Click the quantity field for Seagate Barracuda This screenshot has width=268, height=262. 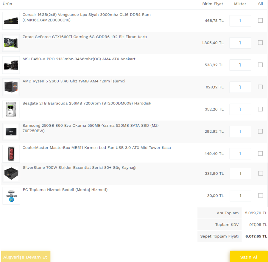click(240, 110)
